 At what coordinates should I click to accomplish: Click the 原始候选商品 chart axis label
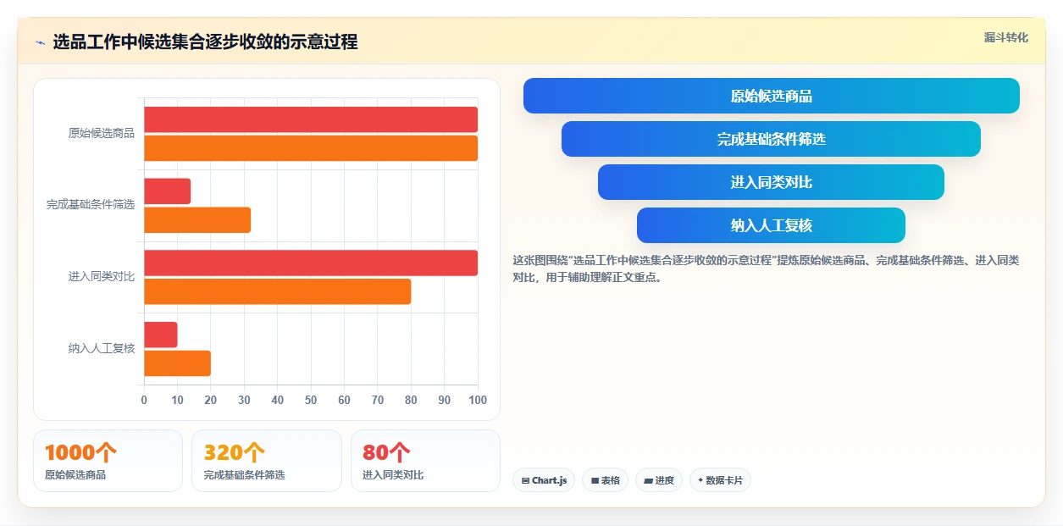pos(102,133)
